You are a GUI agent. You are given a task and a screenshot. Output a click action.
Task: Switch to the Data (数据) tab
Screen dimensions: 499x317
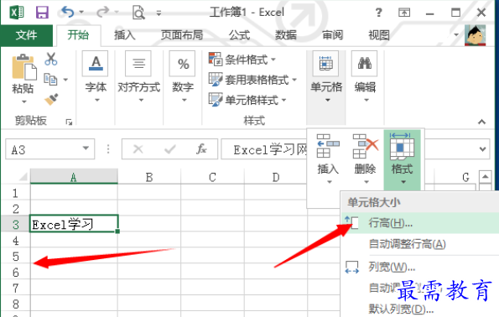point(286,35)
